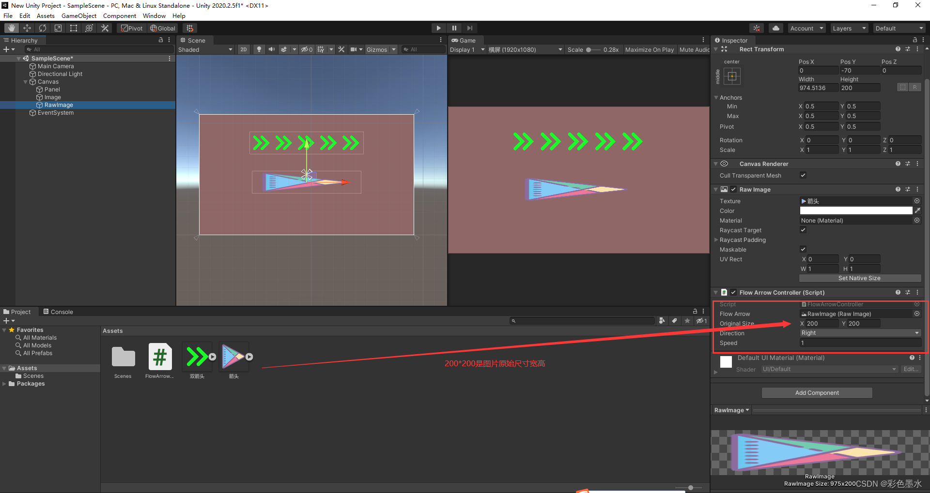Viewport: 930px width, 493px height.
Task: Click the Step frame button
Action: [469, 28]
